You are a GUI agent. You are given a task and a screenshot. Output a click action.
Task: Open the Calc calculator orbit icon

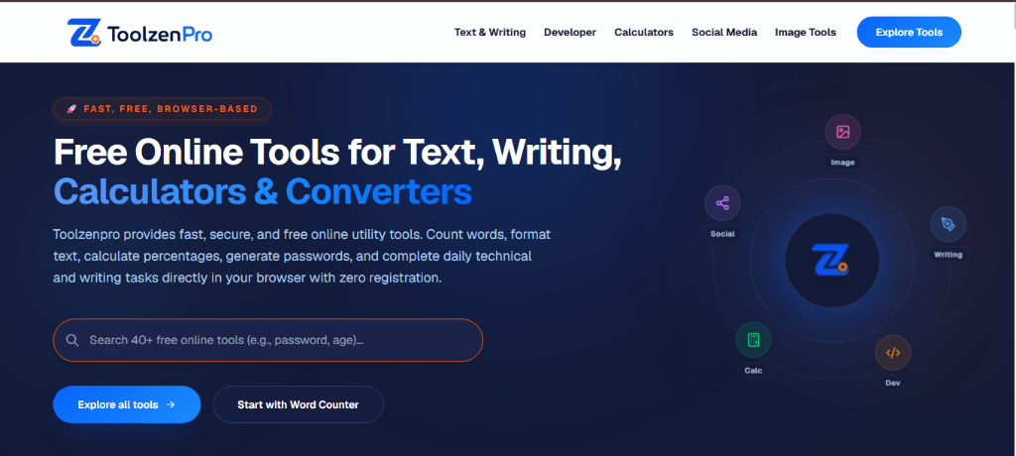[753, 340]
